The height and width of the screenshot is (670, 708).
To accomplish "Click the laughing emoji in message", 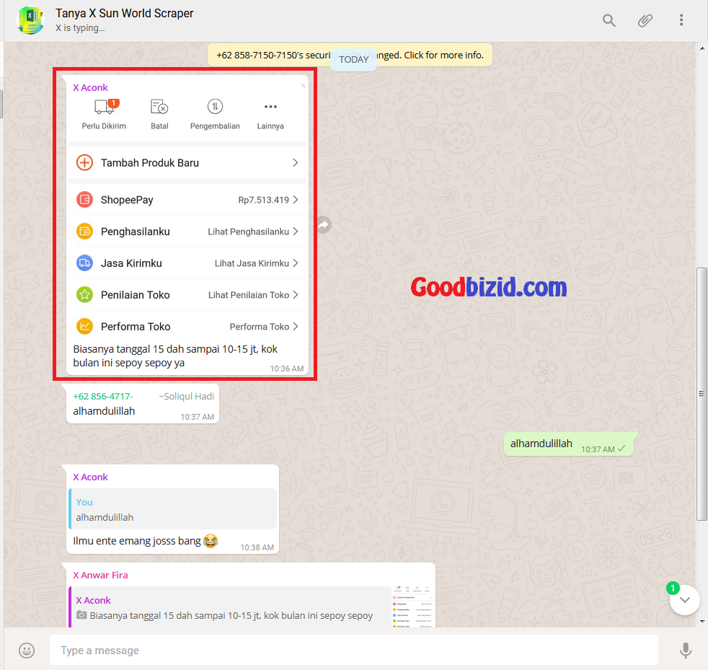I will tap(211, 540).
